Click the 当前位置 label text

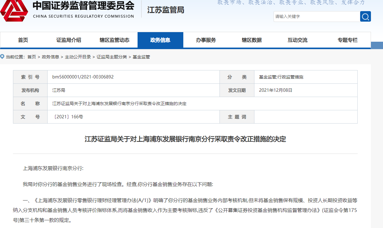[15, 57]
